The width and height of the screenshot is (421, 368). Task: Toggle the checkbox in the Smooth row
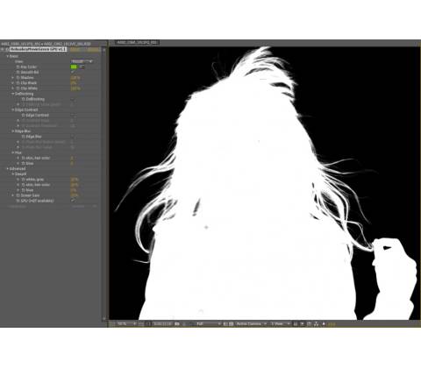pos(73,72)
